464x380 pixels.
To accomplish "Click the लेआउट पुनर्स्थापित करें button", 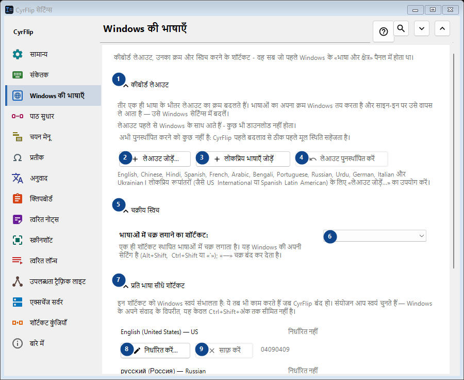I will point(342,159).
